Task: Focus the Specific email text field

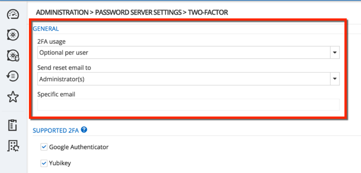Action: (188, 105)
